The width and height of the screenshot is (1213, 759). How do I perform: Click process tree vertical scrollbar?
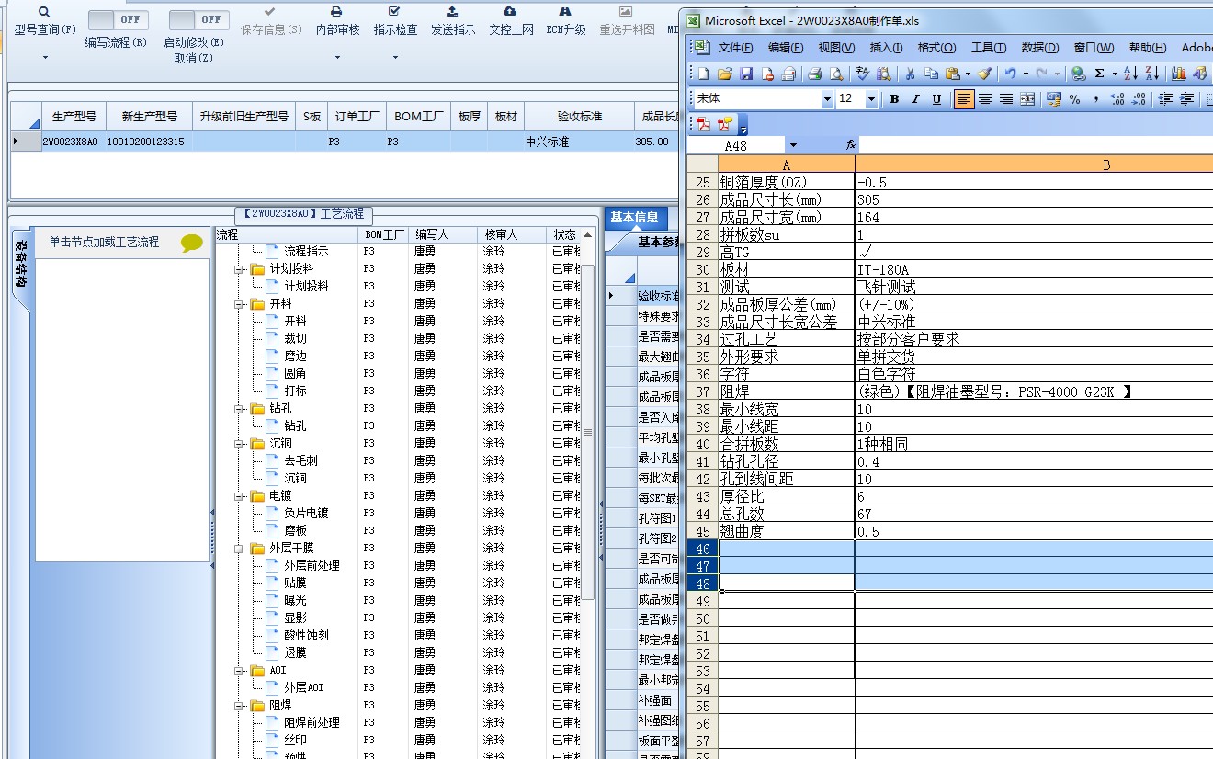pyautogui.click(x=587, y=432)
